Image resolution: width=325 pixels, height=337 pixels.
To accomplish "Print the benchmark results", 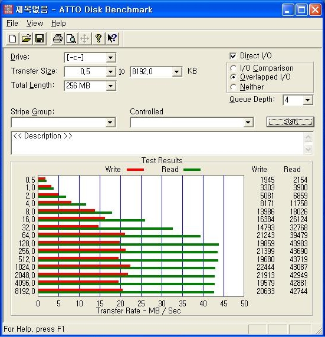I will 58,39.
